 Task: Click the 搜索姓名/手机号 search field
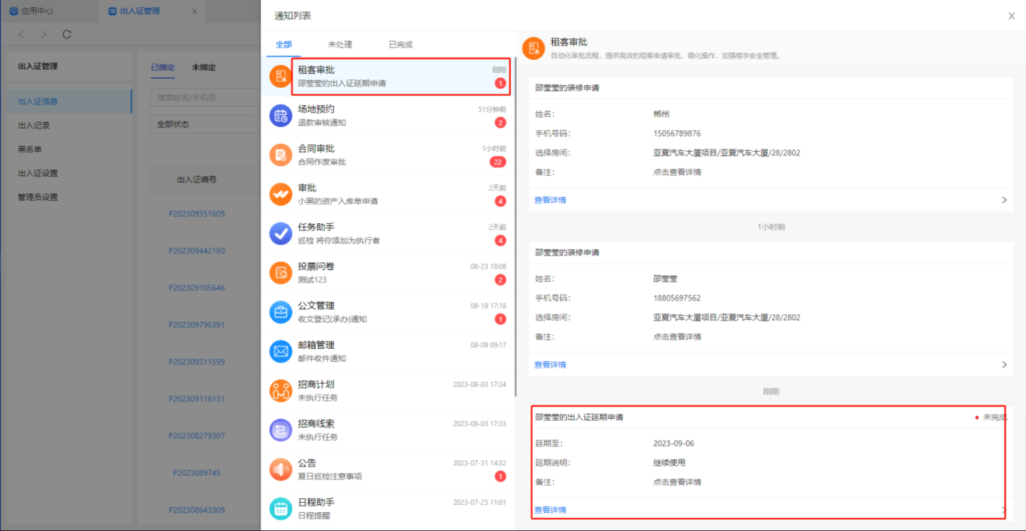coord(204,98)
